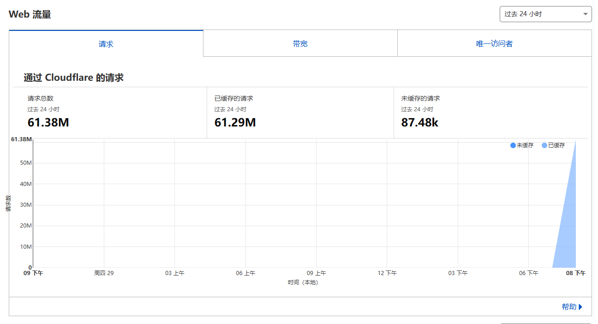Switch to the 请求 tab
Screen dimensions: 598x324
click(106, 44)
